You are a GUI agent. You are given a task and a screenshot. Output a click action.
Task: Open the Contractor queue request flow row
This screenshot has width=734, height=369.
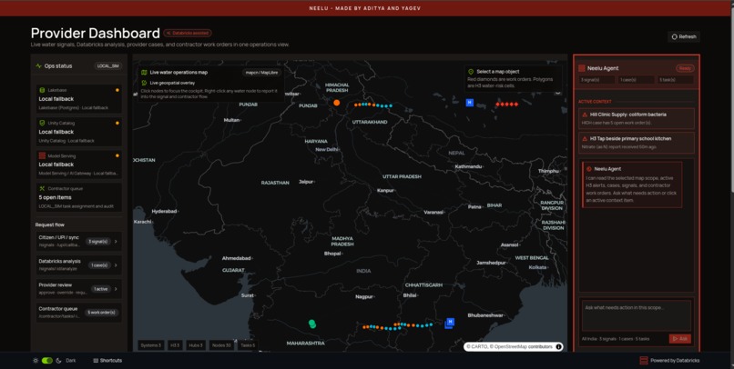(78, 313)
